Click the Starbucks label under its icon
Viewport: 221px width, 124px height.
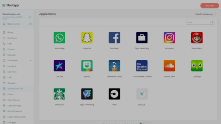point(59,105)
